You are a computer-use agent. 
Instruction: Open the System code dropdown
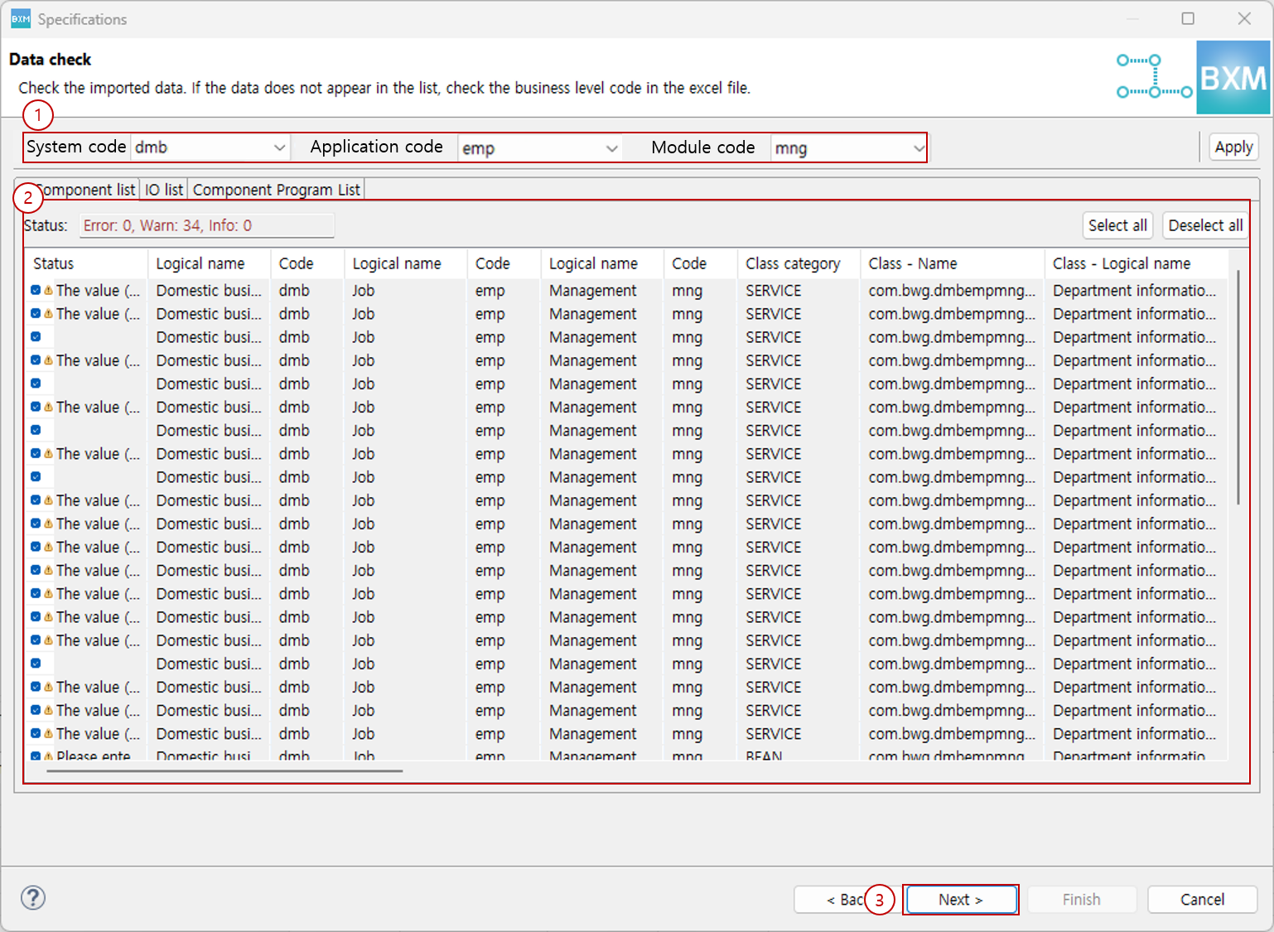[278, 147]
